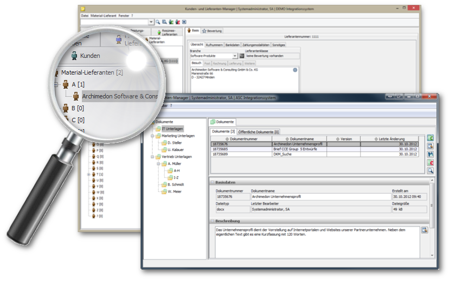Collapse the Basisdaten section
The height and width of the screenshot is (286, 475).
213,183
